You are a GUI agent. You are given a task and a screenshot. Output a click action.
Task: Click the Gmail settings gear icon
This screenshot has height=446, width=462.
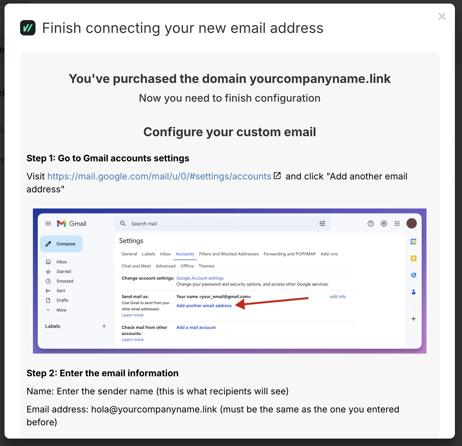pyautogui.click(x=384, y=223)
